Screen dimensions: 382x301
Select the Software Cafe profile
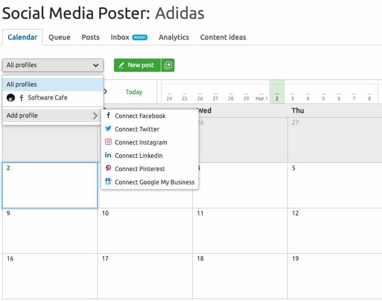[53, 98]
